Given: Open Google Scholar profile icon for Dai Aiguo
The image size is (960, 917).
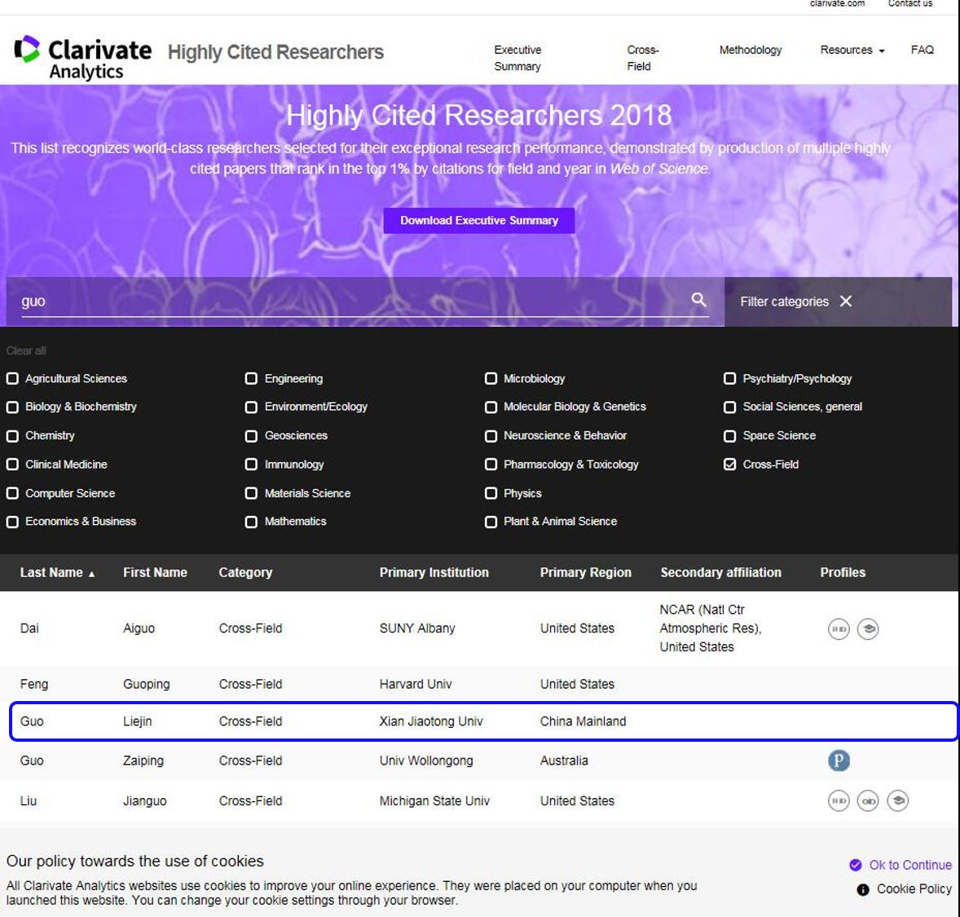Looking at the screenshot, I should 868,629.
